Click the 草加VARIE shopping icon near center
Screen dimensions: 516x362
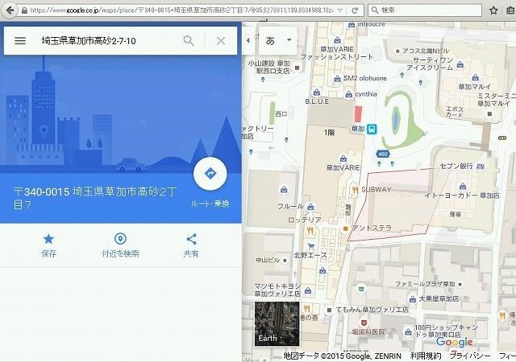pyautogui.click(x=343, y=158)
